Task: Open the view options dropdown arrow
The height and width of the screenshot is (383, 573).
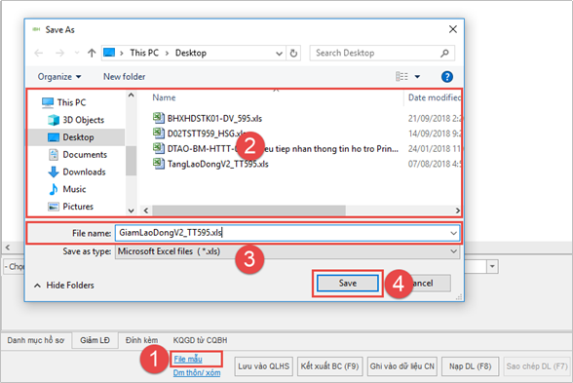Action: coord(417,77)
